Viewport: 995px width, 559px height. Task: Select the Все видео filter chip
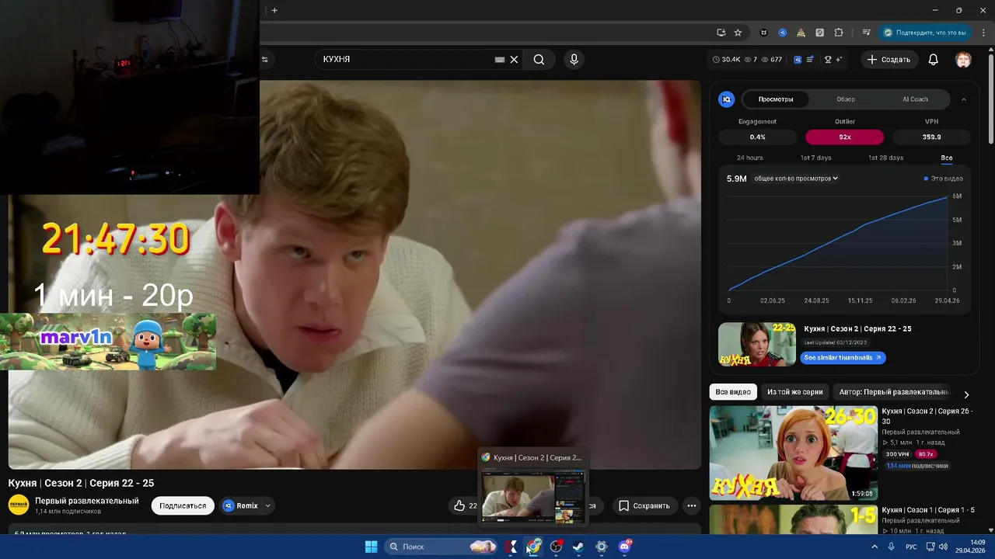(x=733, y=392)
